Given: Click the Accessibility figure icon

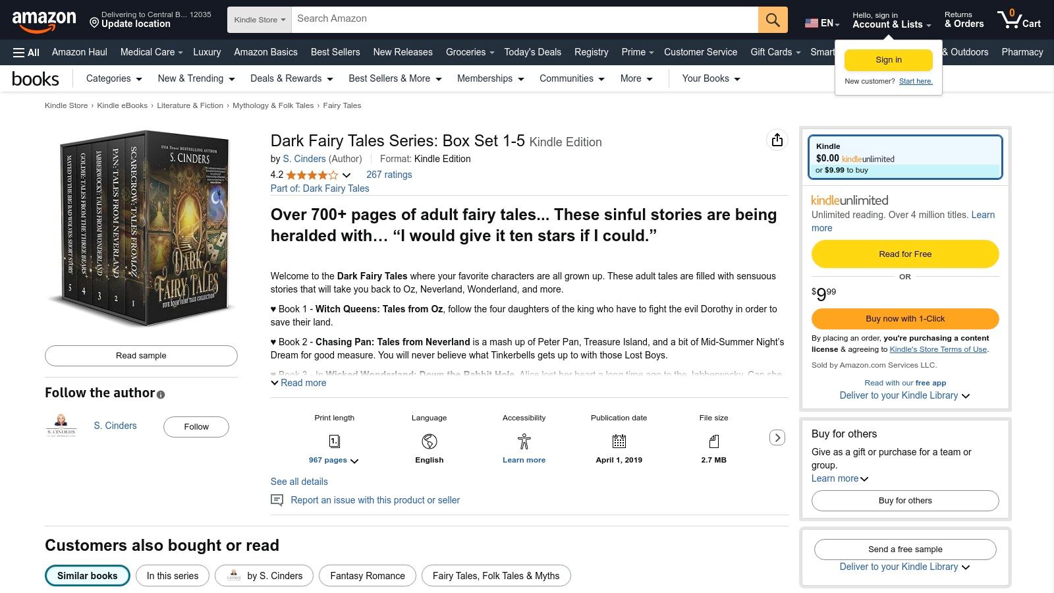Looking at the screenshot, I should click(x=524, y=441).
